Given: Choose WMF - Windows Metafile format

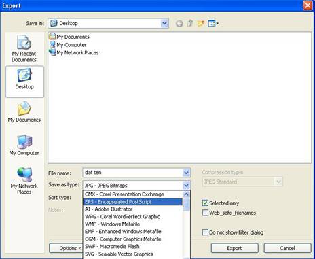Looking at the screenshot, I should (x=133, y=224).
